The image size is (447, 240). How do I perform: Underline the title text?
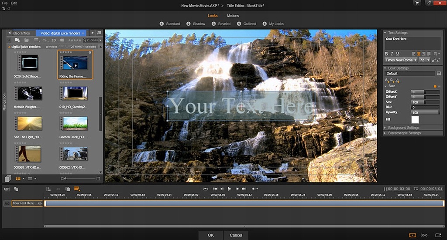pyautogui.click(x=398, y=54)
